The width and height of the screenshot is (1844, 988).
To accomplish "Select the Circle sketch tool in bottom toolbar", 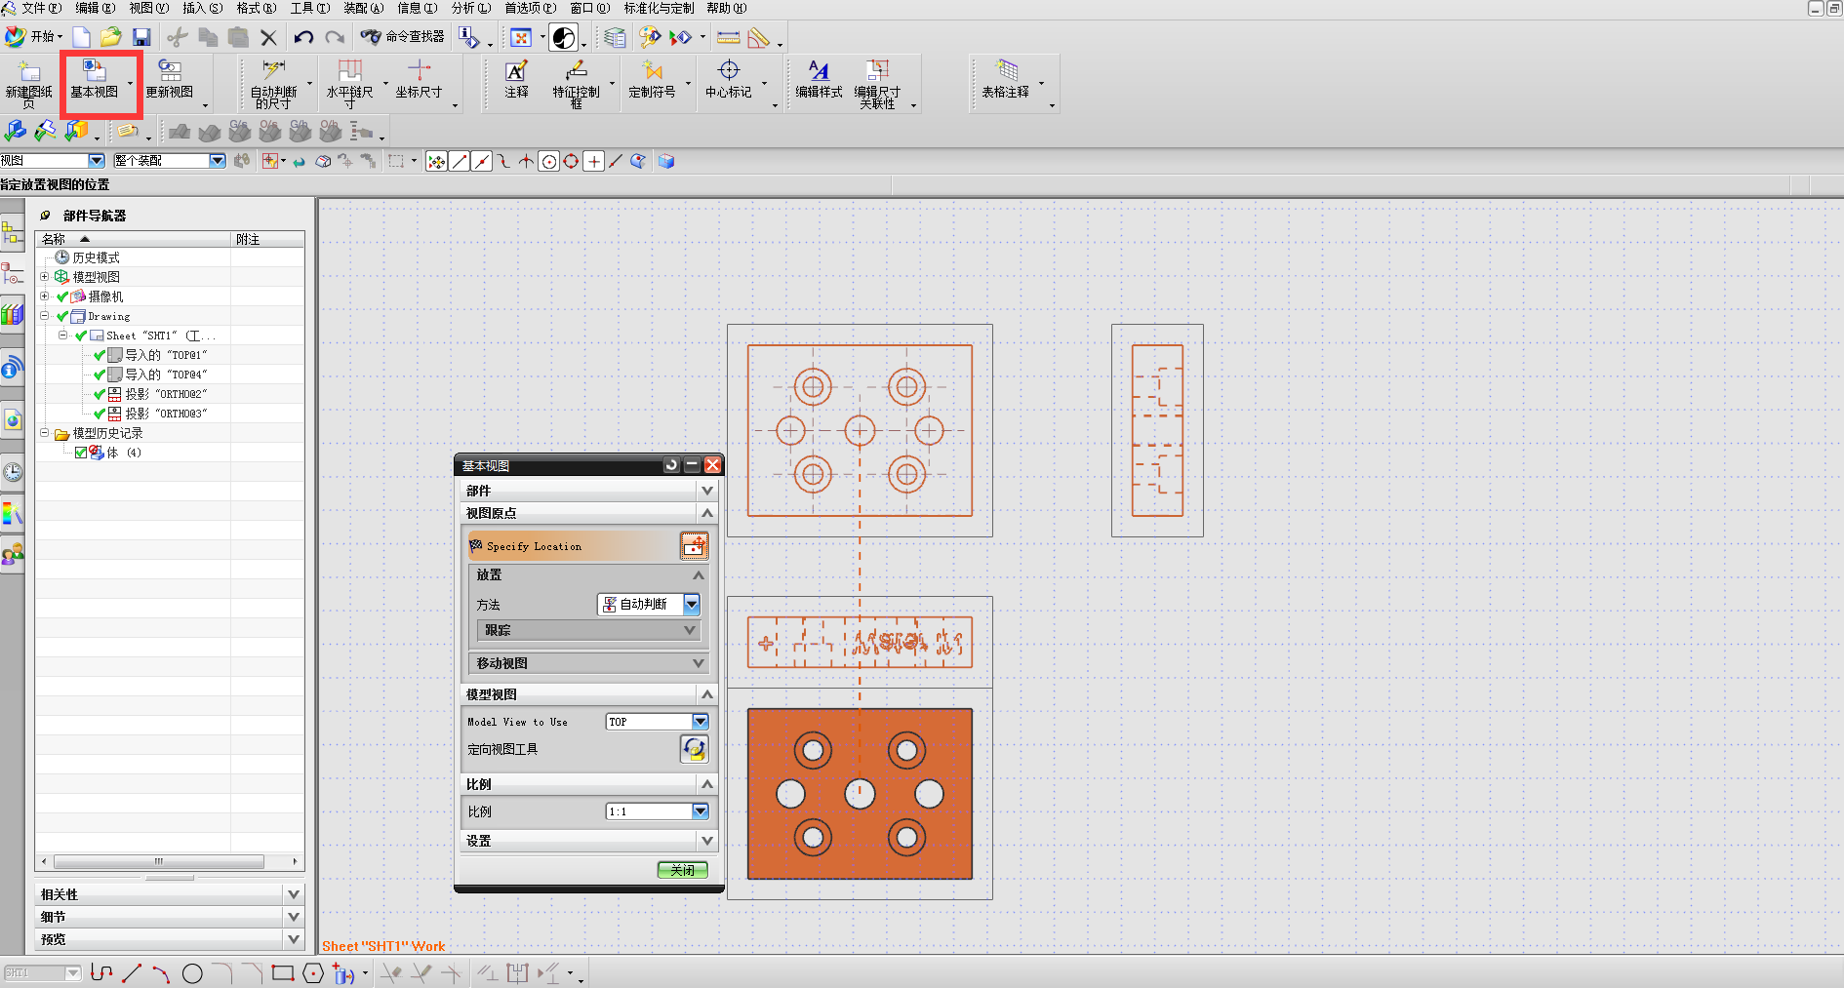I will [192, 972].
